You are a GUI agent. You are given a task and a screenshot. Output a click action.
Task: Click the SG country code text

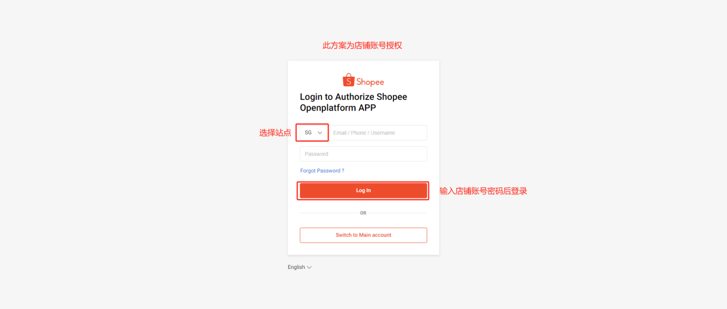pos(308,132)
